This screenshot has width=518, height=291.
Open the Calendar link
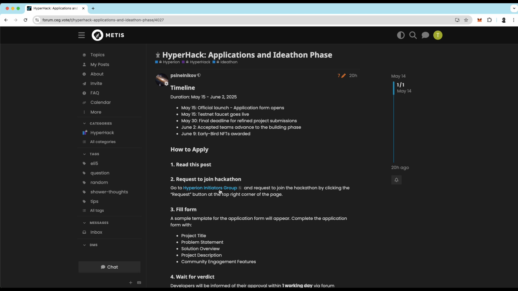coord(100,102)
